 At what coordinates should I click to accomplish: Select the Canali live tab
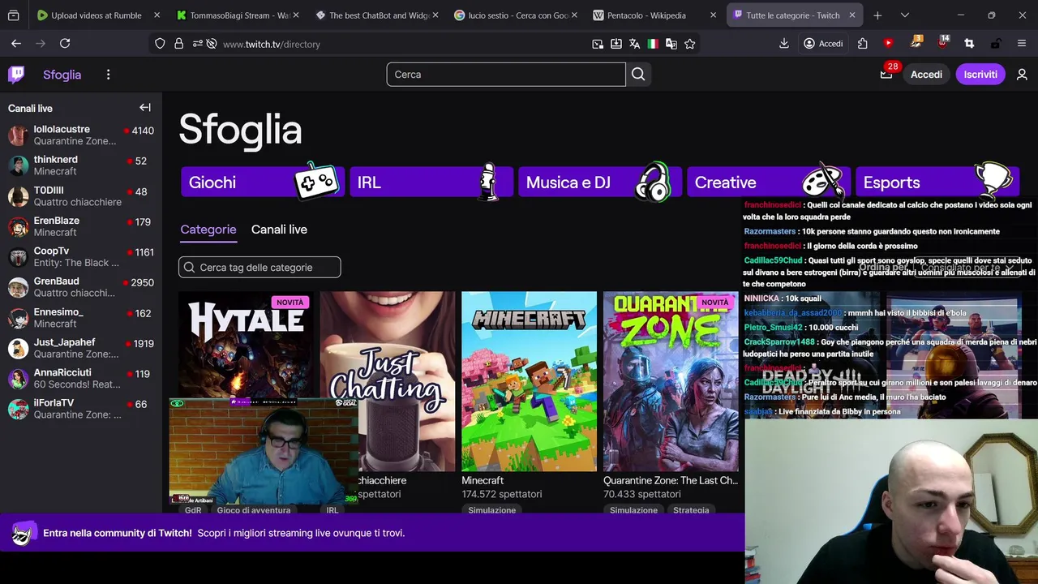tap(279, 230)
